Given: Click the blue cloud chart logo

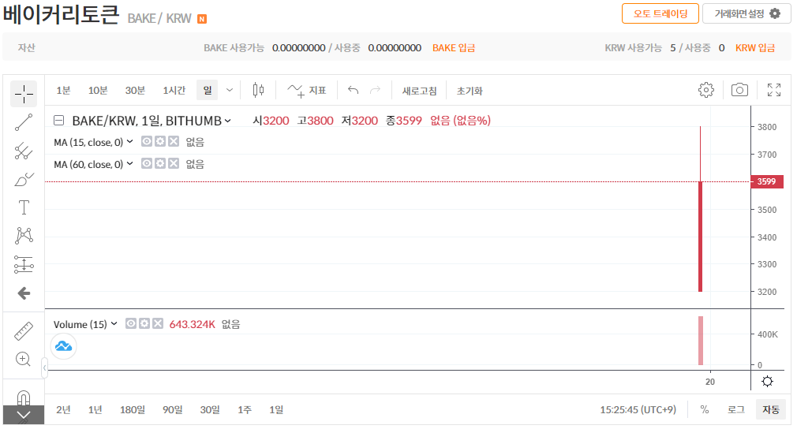Looking at the screenshot, I should pyautogui.click(x=64, y=347).
